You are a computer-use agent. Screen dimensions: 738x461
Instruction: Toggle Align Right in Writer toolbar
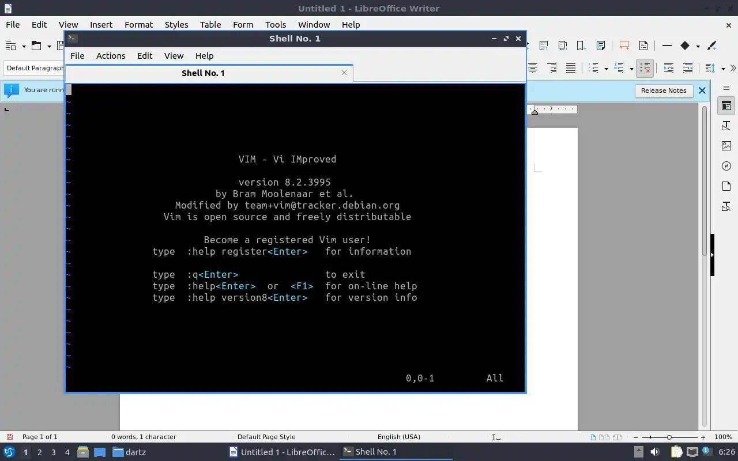[552, 68]
